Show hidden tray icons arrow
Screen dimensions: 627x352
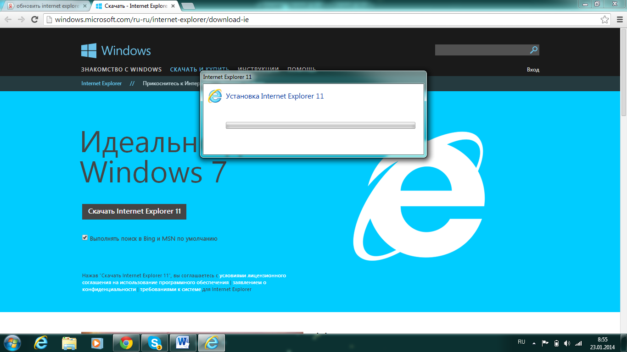pos(534,343)
